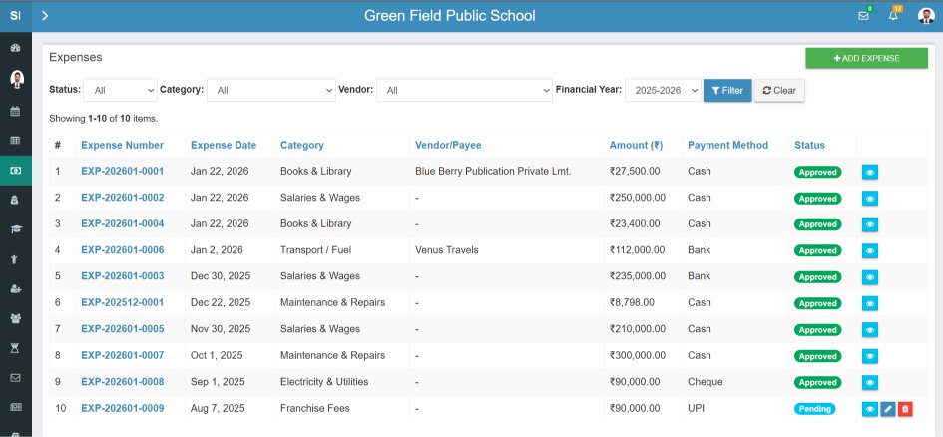View Venus Travels expense via eye icon
The width and height of the screenshot is (943, 437).
click(x=869, y=251)
